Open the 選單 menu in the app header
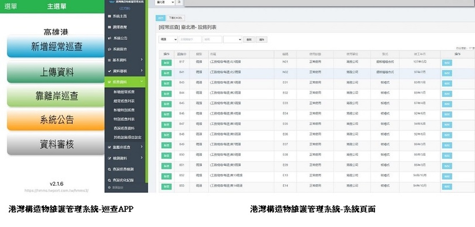Screen dimensions: 475x227 coord(10,6)
